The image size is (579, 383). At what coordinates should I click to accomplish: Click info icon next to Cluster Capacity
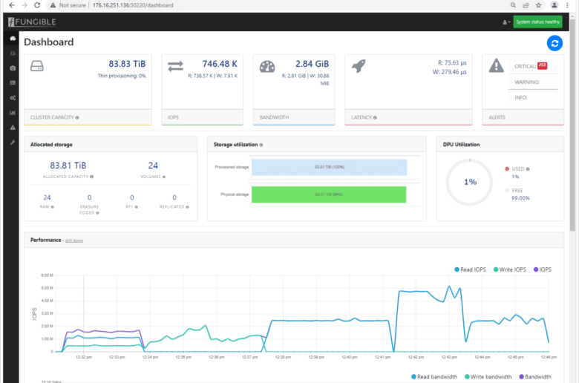coord(77,118)
